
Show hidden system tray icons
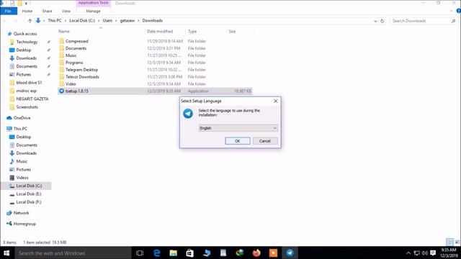(408, 253)
